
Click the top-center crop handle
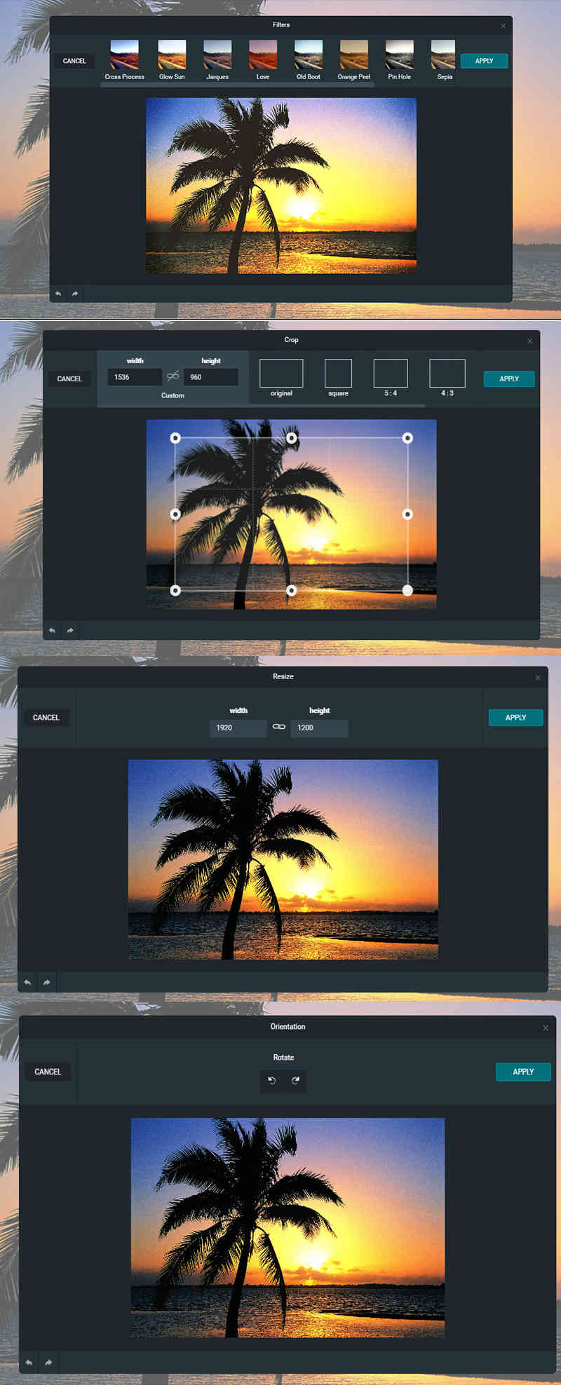tap(292, 438)
